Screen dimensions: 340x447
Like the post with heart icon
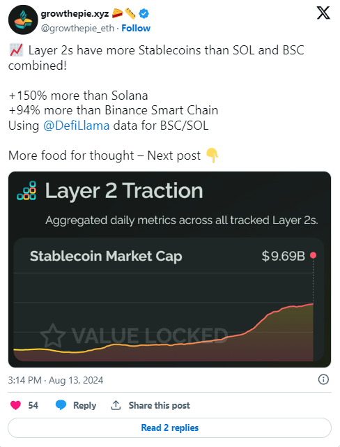[15, 405]
